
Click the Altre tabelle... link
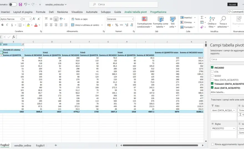218,92
